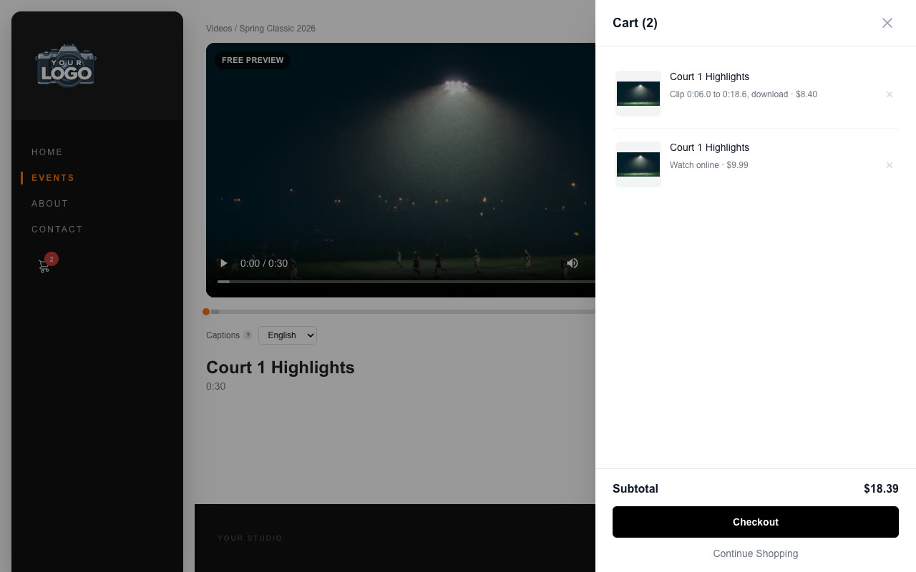
Task: Play the Court 1 Highlights video
Action: 224,263
